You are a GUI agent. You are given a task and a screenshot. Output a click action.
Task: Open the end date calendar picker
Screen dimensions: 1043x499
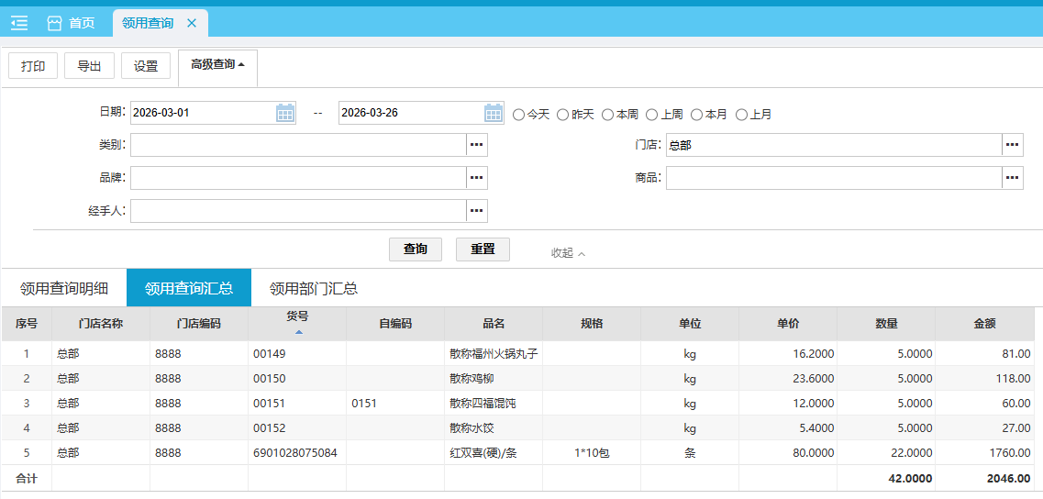tap(494, 113)
